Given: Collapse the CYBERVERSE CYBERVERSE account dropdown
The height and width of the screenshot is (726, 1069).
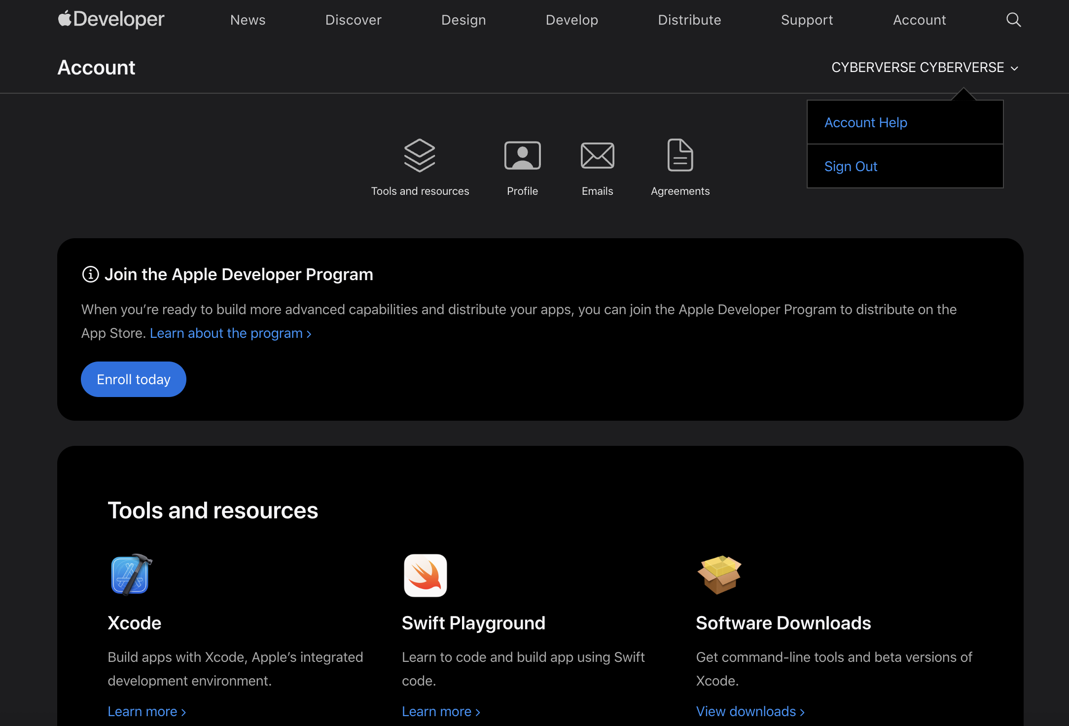Looking at the screenshot, I should click(x=925, y=68).
